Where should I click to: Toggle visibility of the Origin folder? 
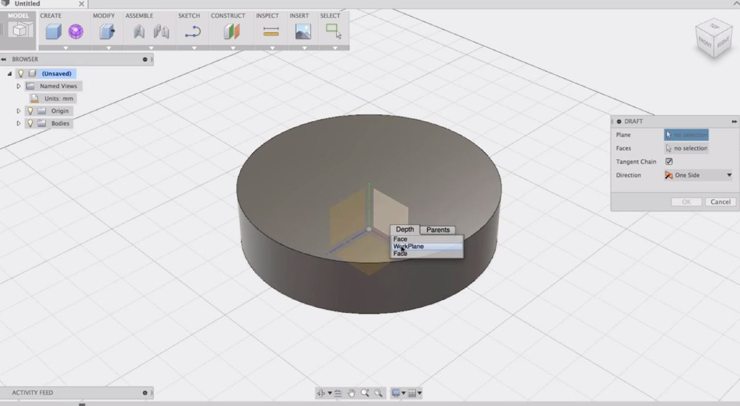tap(29, 111)
